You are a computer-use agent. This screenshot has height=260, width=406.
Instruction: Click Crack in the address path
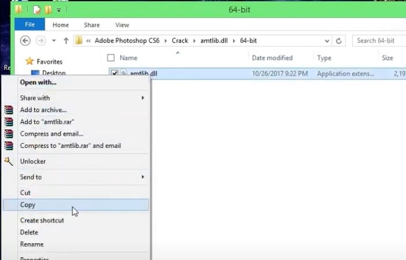click(x=180, y=41)
